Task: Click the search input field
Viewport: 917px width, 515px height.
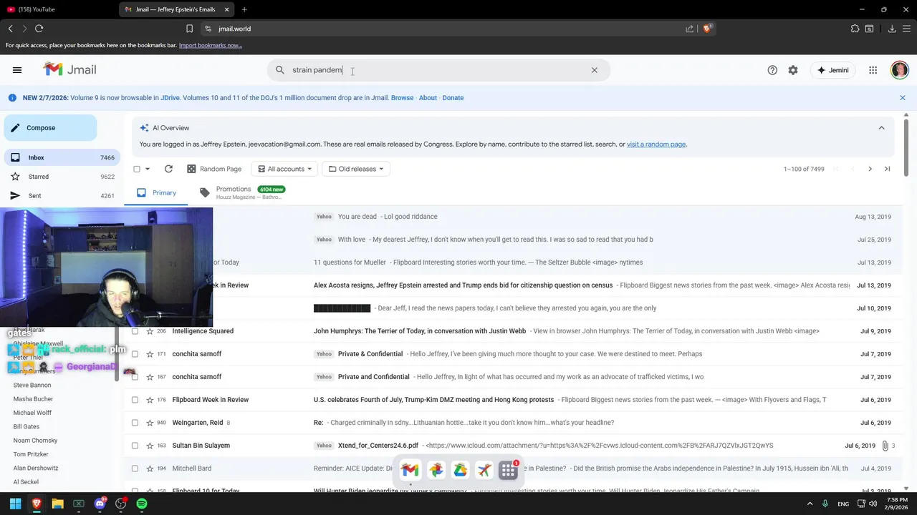Action: coord(437,70)
